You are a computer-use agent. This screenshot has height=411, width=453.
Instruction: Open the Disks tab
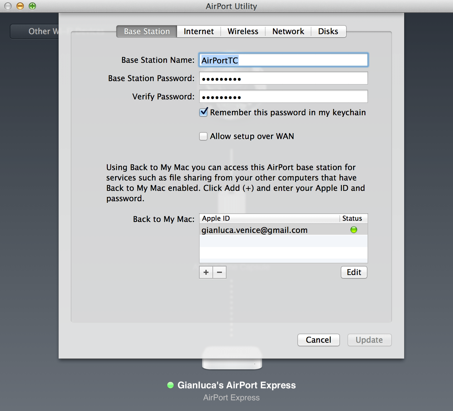tap(328, 31)
